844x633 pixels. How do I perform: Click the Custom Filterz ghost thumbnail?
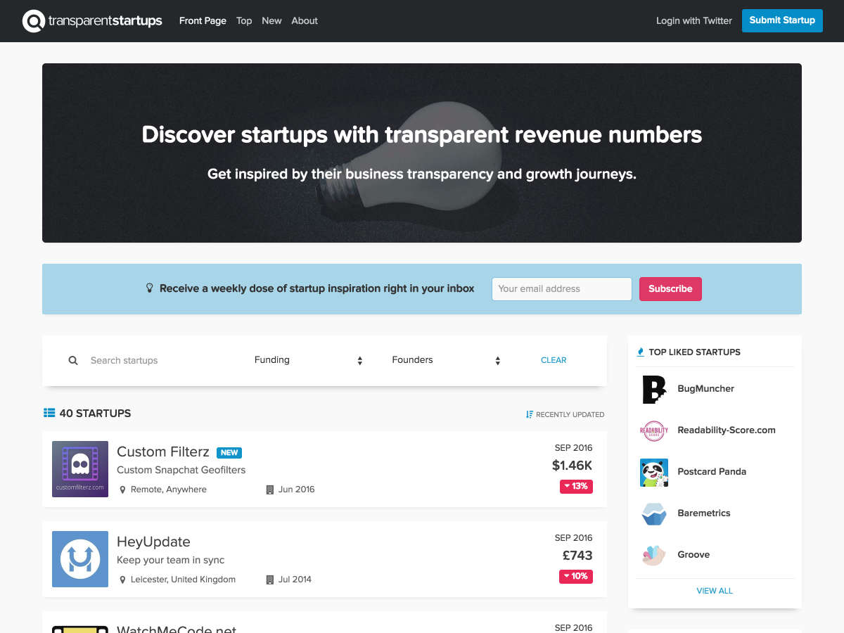(80, 469)
